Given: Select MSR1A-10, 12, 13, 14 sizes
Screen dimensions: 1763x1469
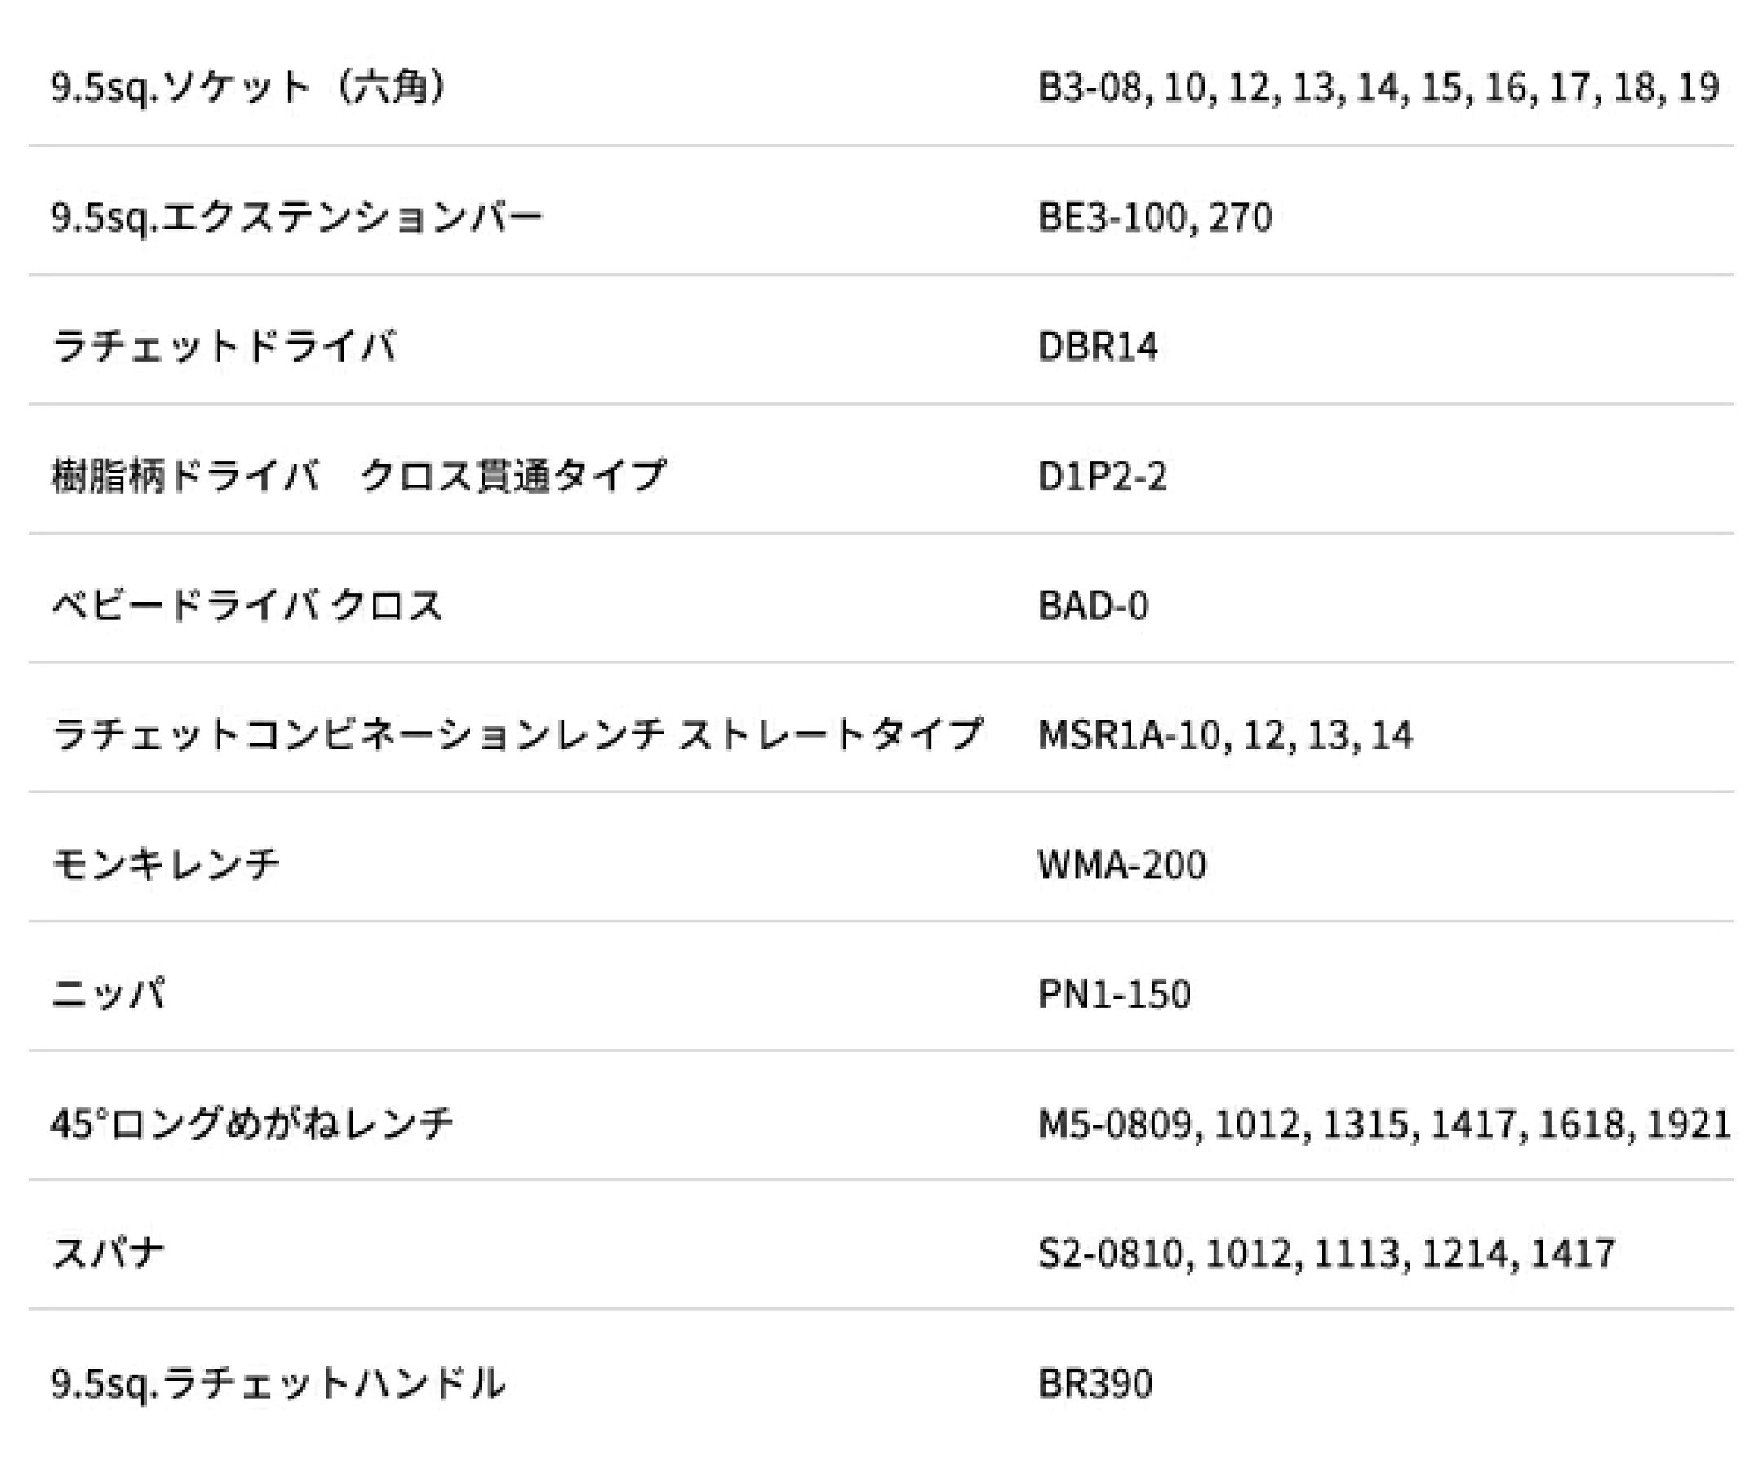Looking at the screenshot, I should [1226, 735].
